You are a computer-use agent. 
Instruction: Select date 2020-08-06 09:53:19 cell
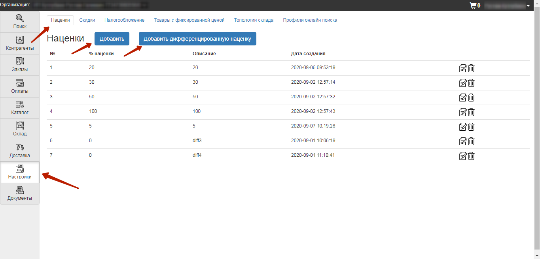313,68
